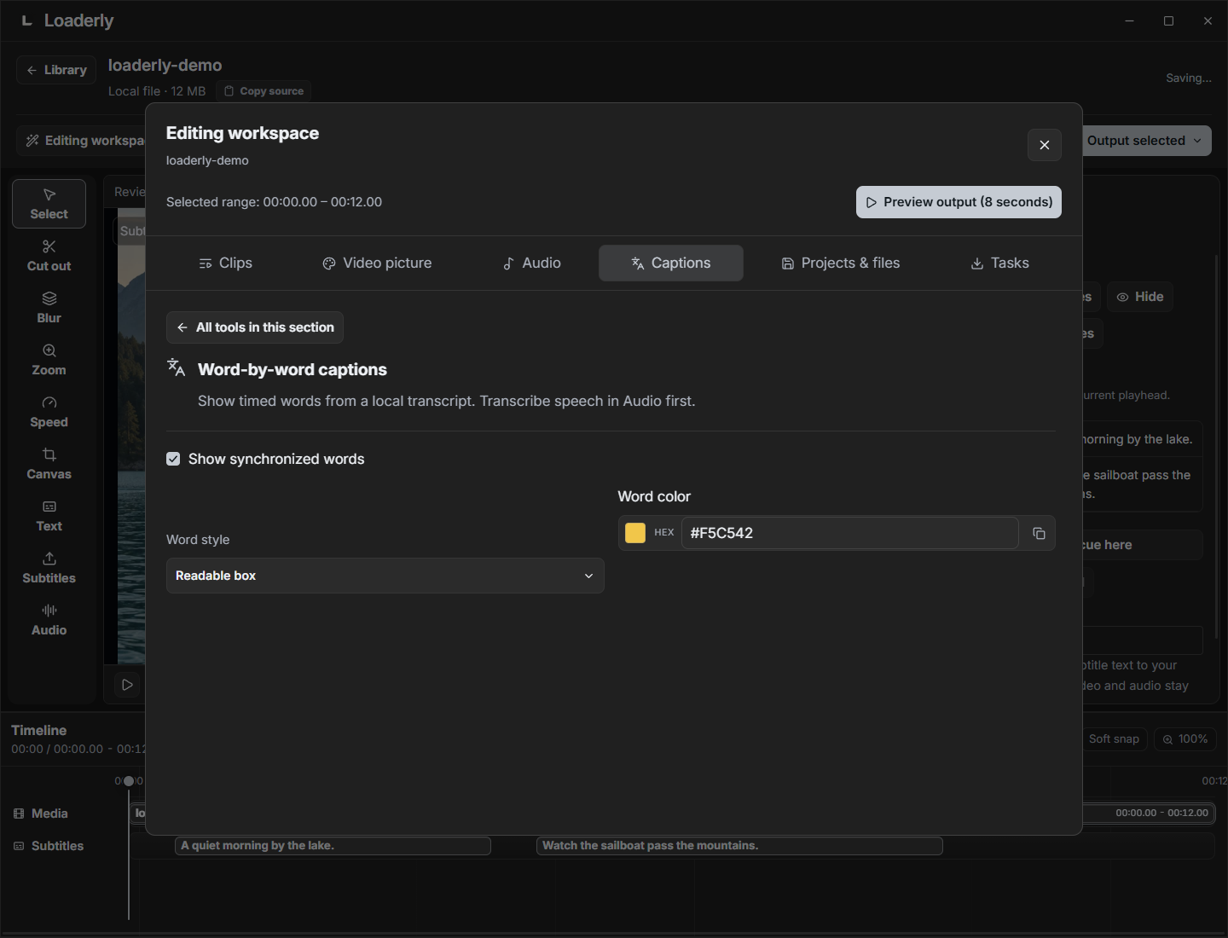Click Preview output (8 seconds)
This screenshot has height=938, width=1228.
pos(959,202)
